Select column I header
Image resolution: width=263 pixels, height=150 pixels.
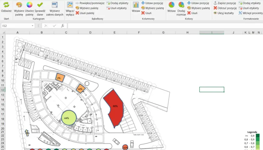212,32
